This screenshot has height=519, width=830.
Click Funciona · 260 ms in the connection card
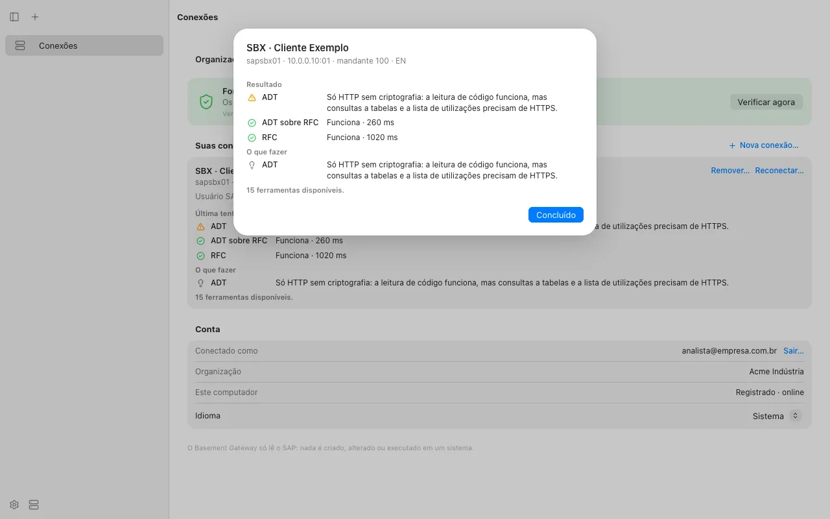[309, 241]
